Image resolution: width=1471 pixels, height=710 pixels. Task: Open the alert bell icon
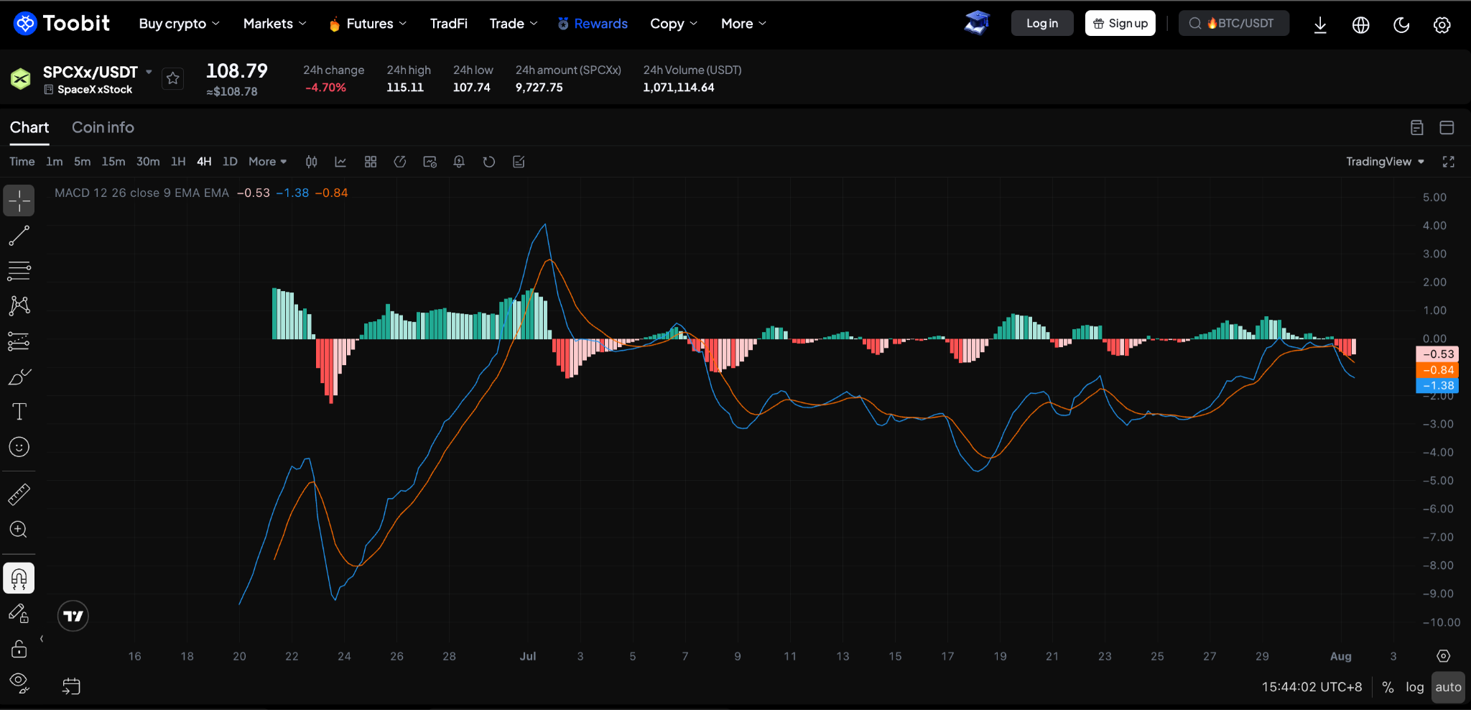pyautogui.click(x=459, y=162)
